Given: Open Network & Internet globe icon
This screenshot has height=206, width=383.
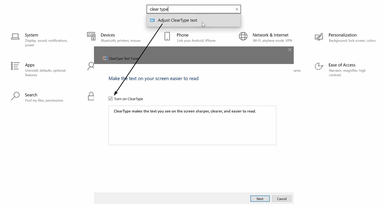Looking at the screenshot, I should click(243, 36).
